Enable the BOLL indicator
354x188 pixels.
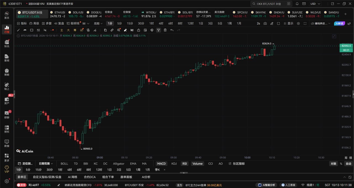click(64, 164)
